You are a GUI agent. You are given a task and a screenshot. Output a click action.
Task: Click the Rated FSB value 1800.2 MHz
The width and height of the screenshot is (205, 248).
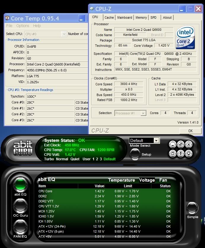[129, 100]
